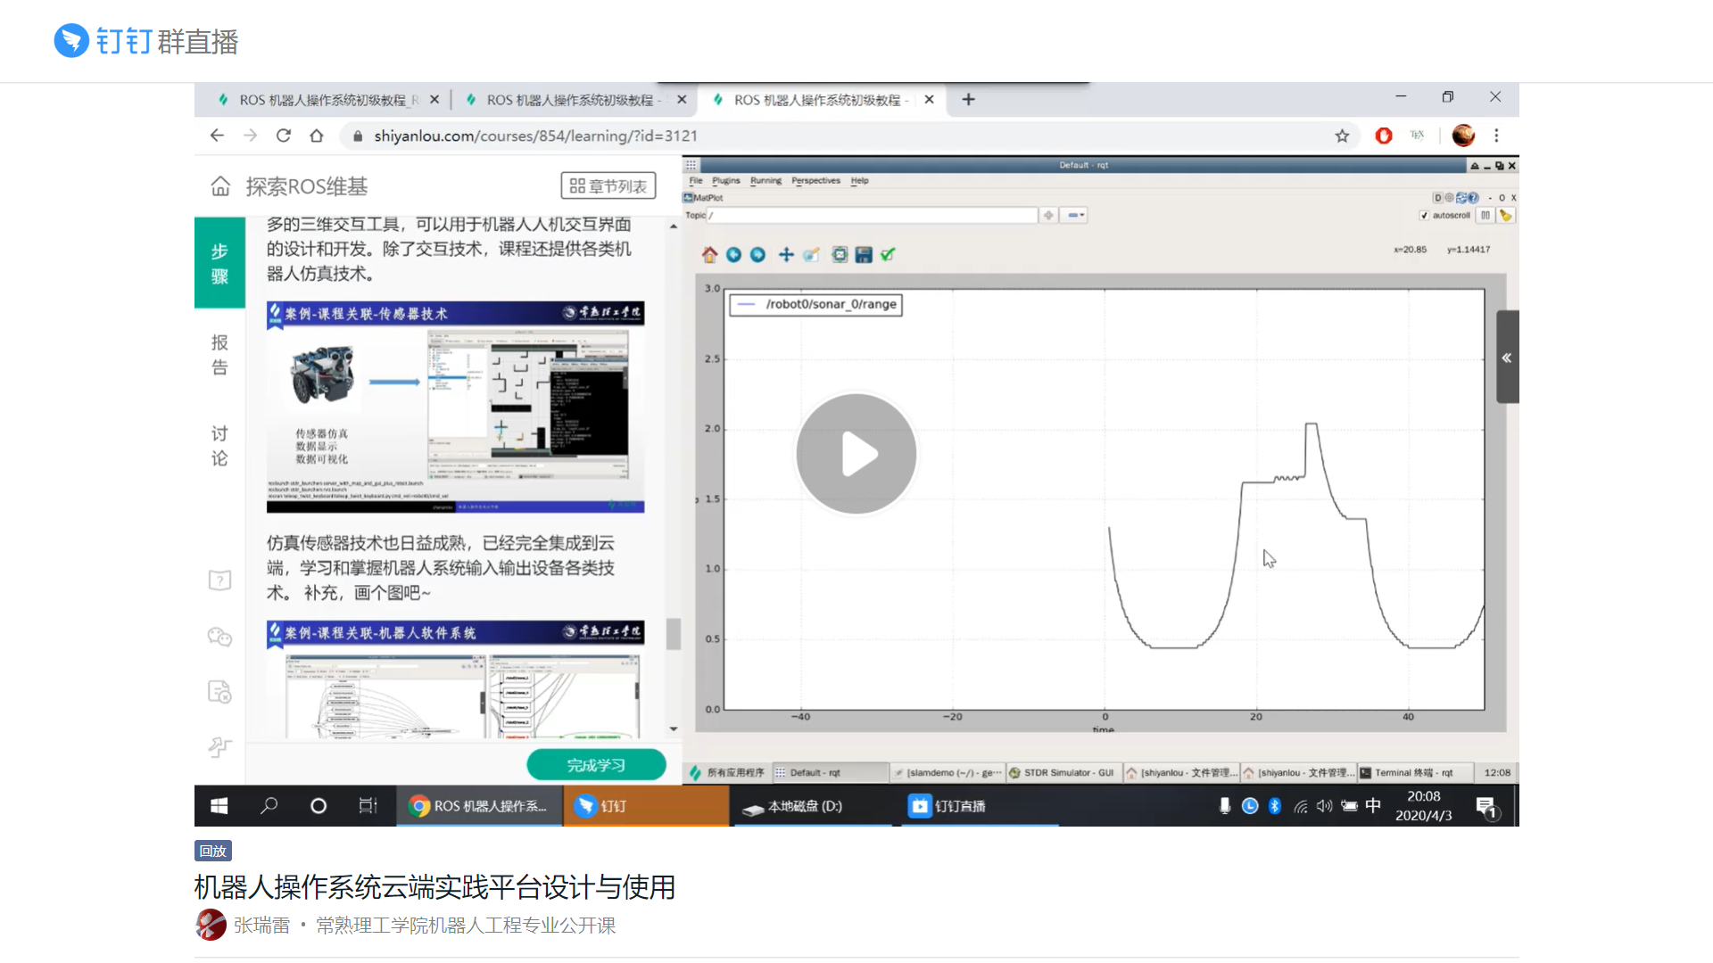Pause the plot with the pause button
Viewport: 1713px width, 963px height.
[x=1485, y=216]
